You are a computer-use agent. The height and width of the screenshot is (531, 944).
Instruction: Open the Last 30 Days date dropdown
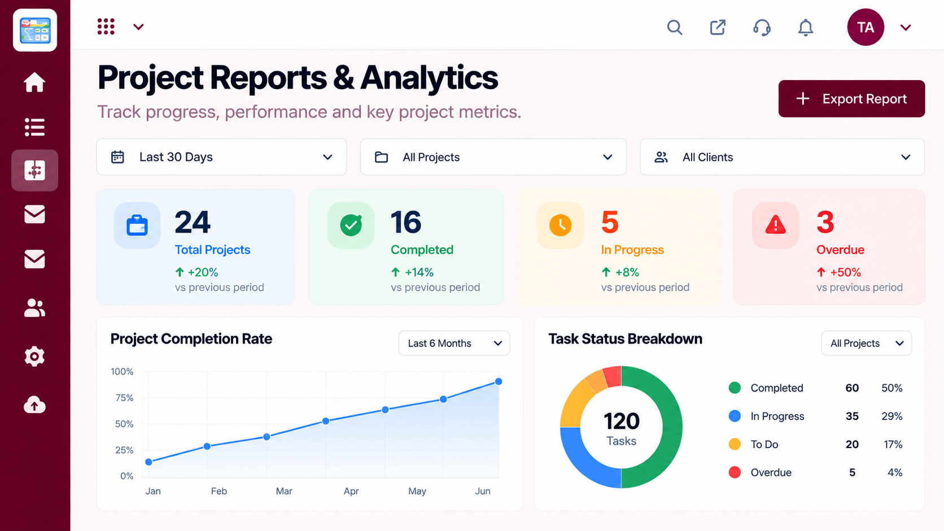click(222, 157)
